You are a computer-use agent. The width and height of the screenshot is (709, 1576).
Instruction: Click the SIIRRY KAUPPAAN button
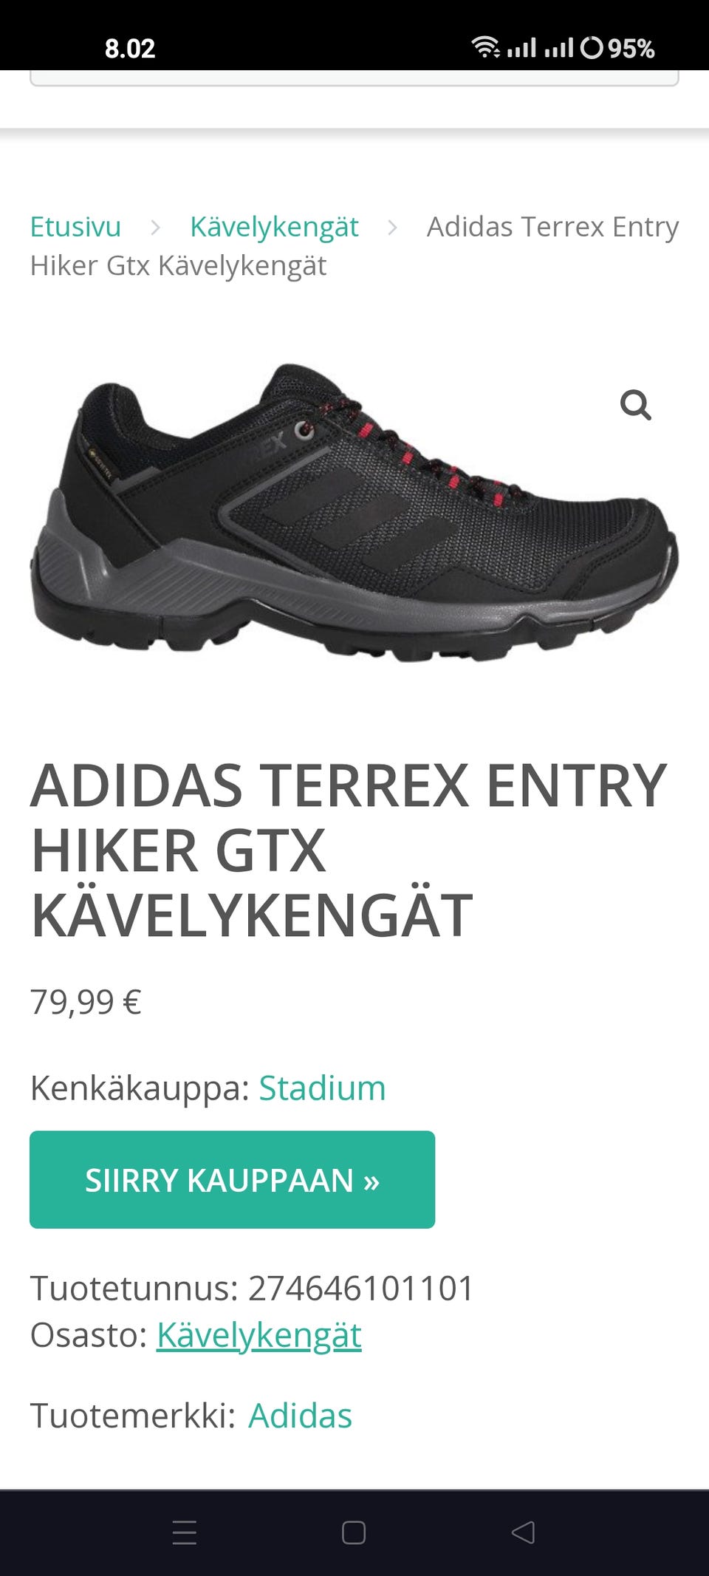pyautogui.click(x=232, y=1179)
